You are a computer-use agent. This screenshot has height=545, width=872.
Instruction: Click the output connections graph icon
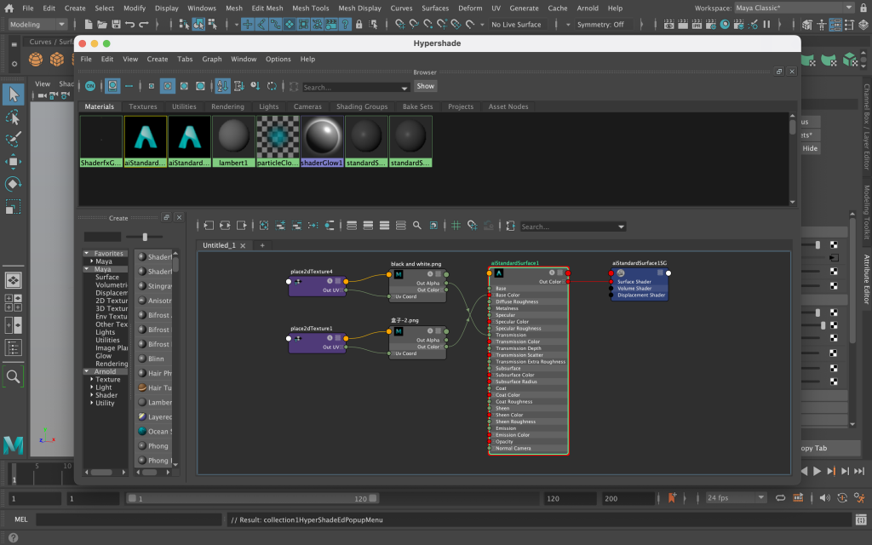point(241,226)
